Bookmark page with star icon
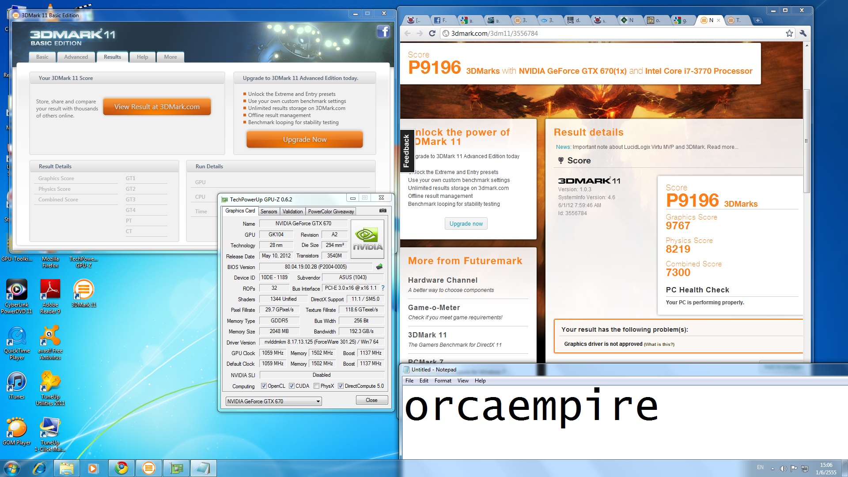Viewport: 848px width, 477px height. (x=789, y=34)
